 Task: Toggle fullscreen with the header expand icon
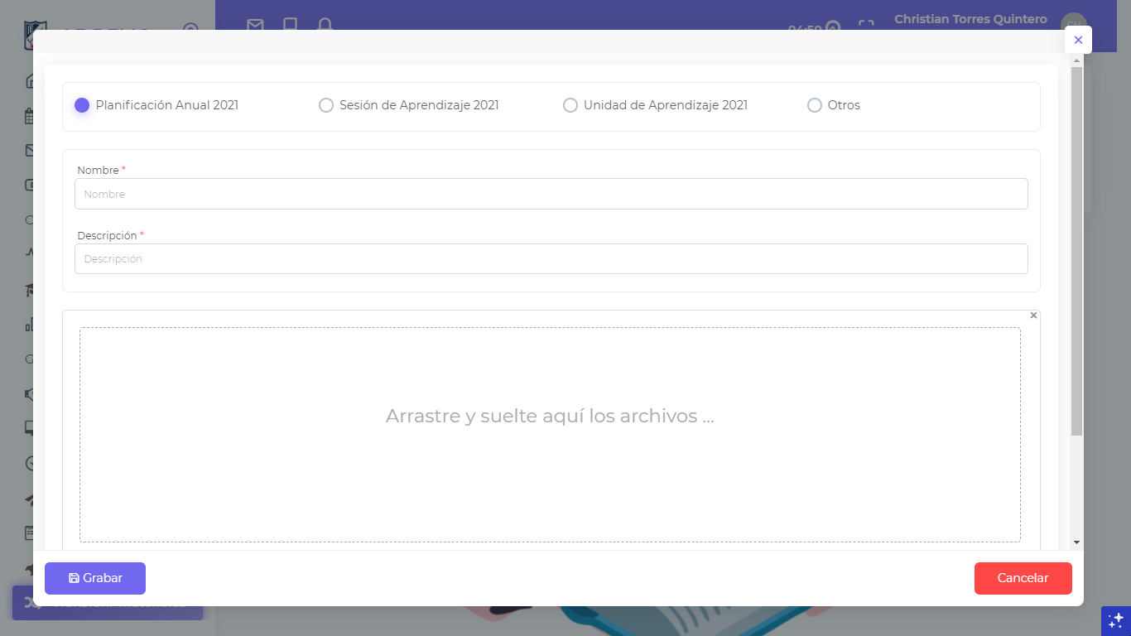click(866, 26)
